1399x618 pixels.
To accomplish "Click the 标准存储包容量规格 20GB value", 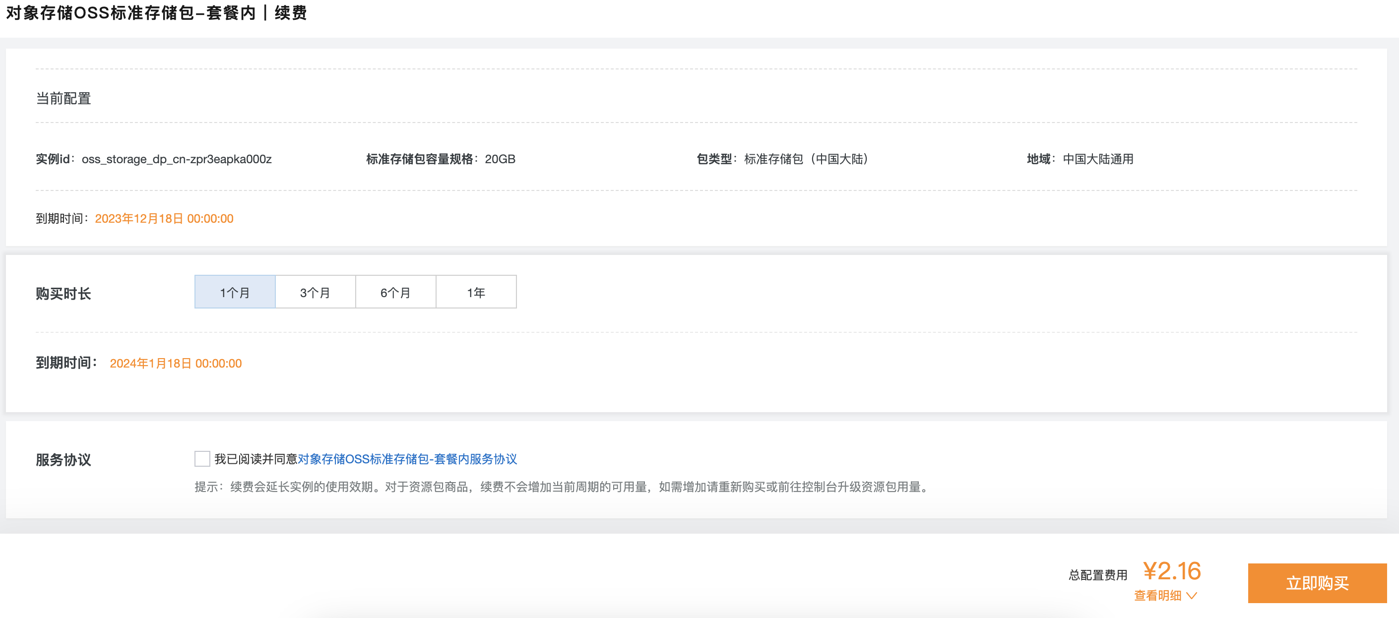I will point(500,159).
